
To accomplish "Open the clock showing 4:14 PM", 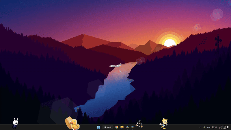I will pos(222,127).
